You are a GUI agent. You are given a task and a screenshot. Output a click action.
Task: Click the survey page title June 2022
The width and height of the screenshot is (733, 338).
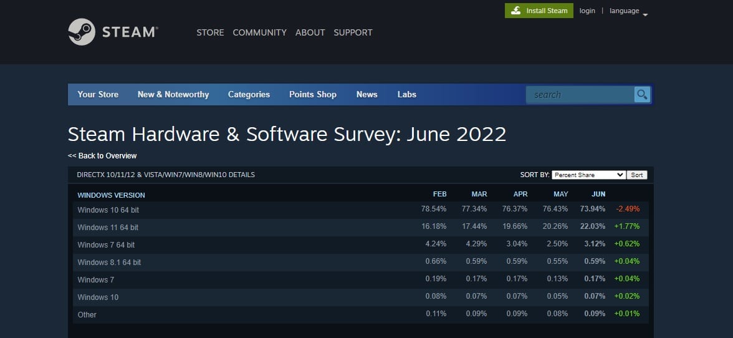pyautogui.click(x=287, y=134)
